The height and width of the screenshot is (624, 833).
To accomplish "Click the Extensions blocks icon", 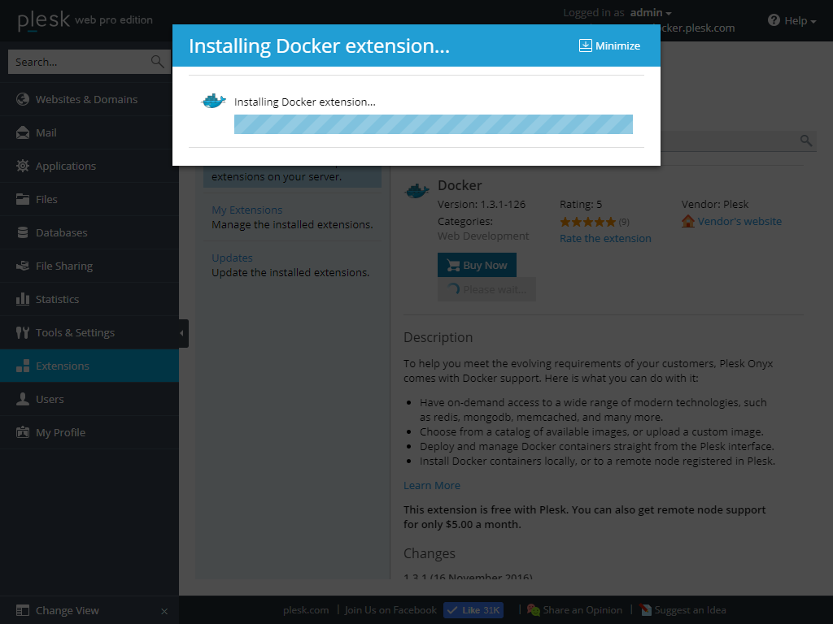I will 22,366.
